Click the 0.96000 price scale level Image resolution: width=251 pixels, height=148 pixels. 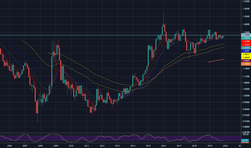point(246,109)
